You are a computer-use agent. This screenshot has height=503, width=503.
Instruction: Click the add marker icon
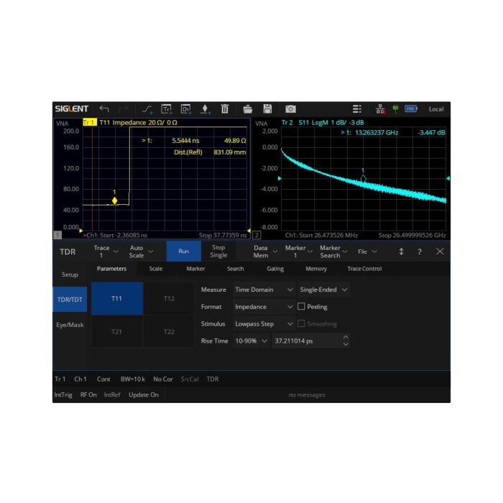coord(205,109)
